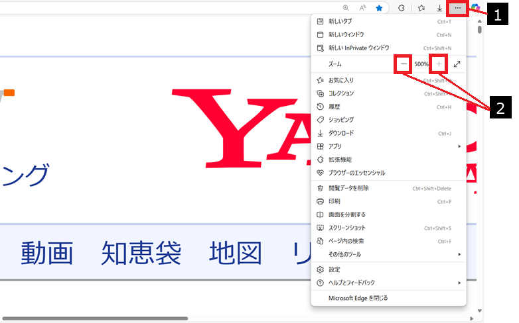This screenshot has width=519, height=323.
Task: Choose Microsoft Edge を閉じる
Action: tap(388, 298)
